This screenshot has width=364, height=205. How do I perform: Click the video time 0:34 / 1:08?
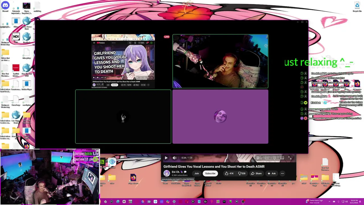click(187, 158)
